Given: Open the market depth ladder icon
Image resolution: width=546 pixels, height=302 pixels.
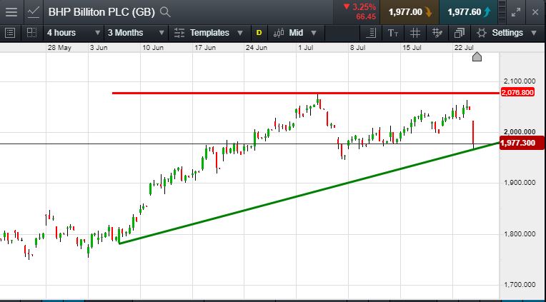Looking at the screenshot, I should [502, 12].
